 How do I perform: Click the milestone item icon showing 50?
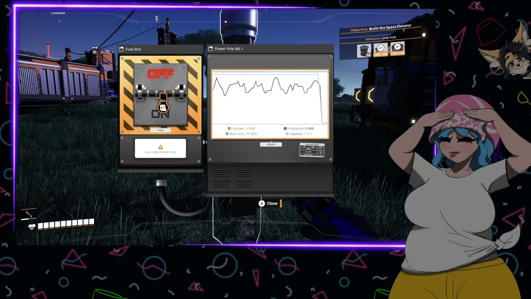pos(364,50)
